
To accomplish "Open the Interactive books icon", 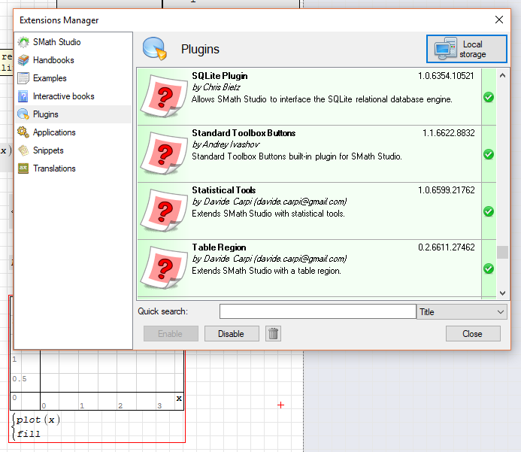I will pyautogui.click(x=23, y=96).
